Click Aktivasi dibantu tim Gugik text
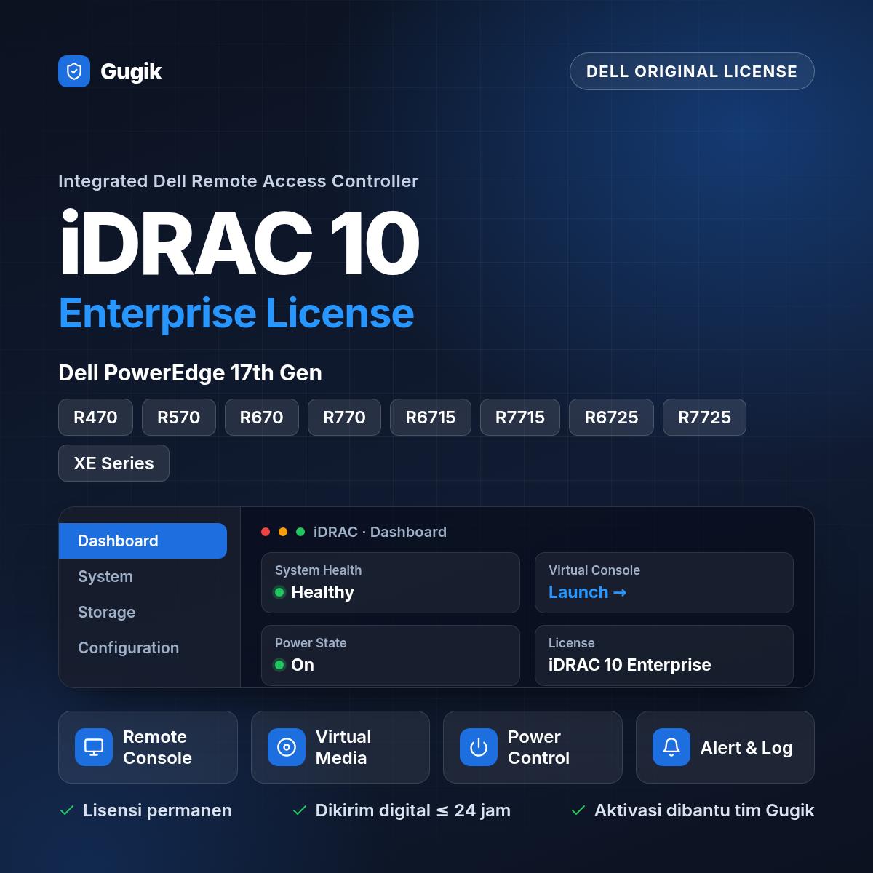873x873 pixels. coord(704,810)
